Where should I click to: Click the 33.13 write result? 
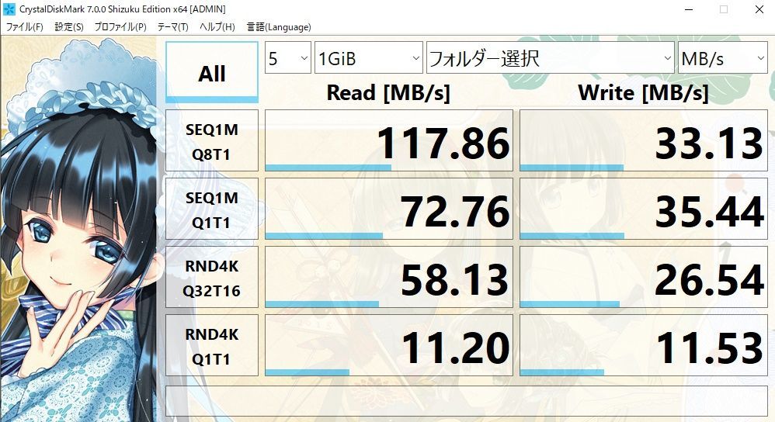pos(644,140)
